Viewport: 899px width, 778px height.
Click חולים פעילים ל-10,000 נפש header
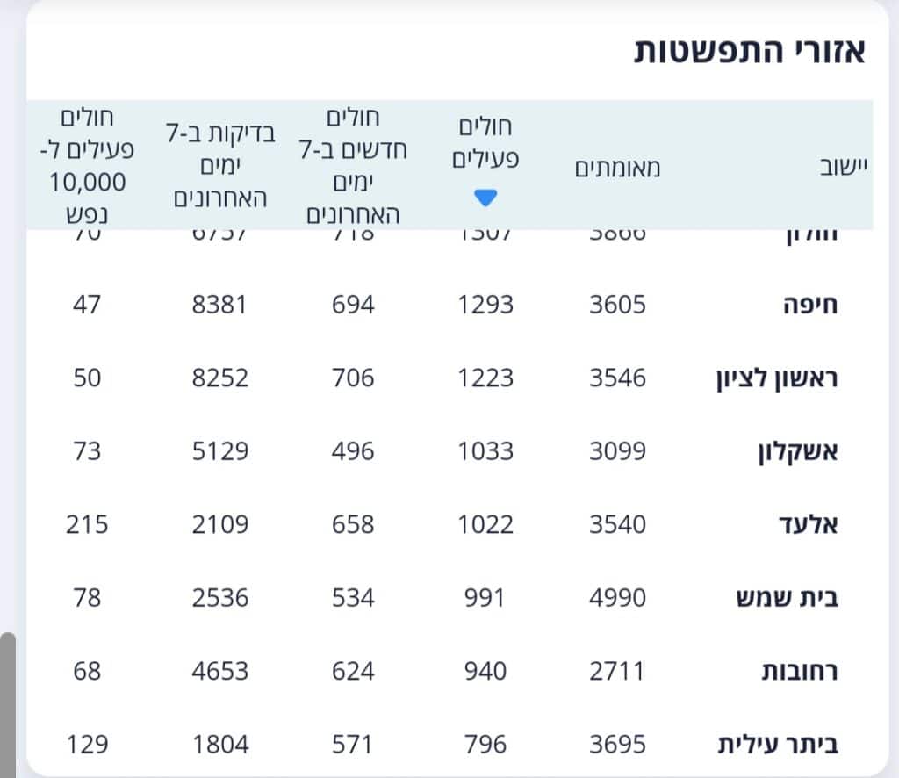[x=87, y=166]
